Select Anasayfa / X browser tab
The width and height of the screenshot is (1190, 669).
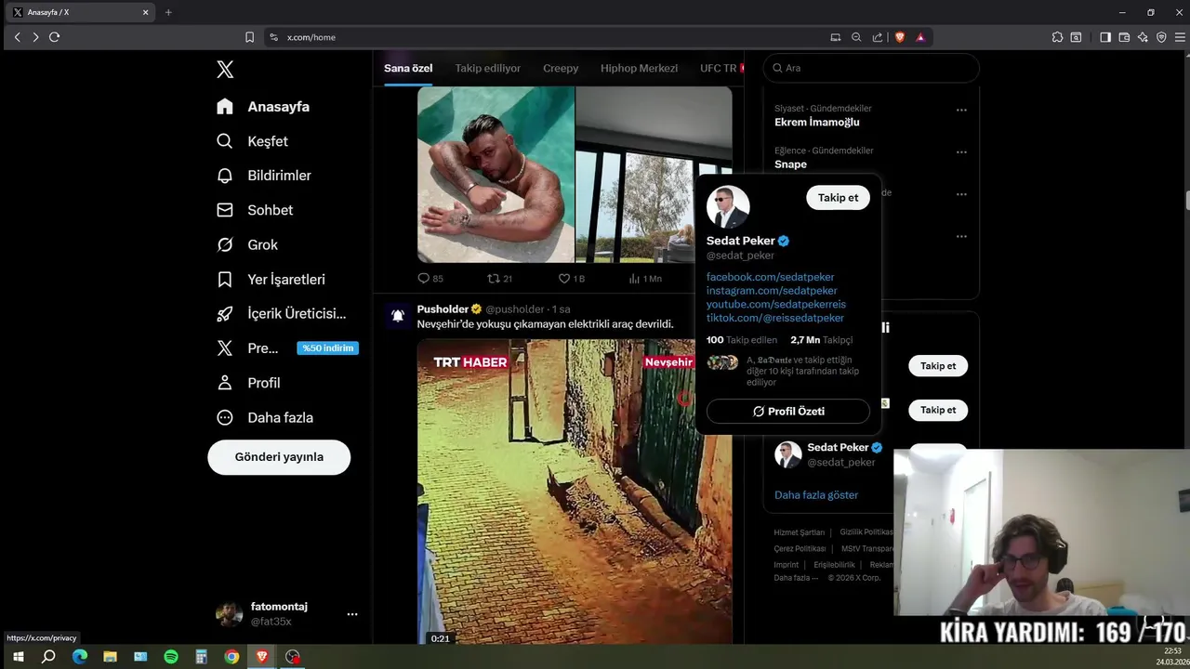(79, 12)
